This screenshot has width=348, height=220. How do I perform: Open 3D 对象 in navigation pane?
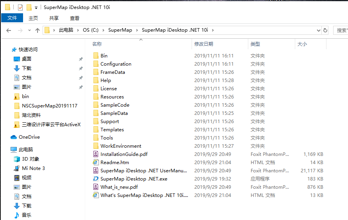pyautogui.click(x=30, y=159)
